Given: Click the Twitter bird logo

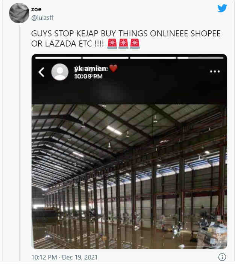Looking at the screenshot, I should (x=222, y=8).
